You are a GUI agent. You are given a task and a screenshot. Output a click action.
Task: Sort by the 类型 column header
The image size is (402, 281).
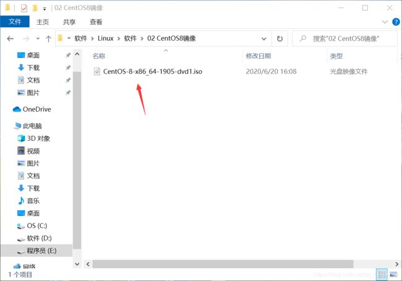click(336, 56)
